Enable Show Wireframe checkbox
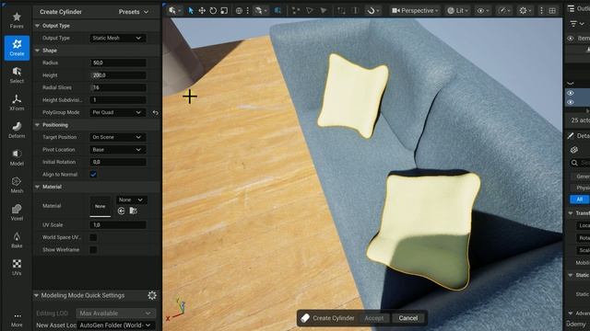The width and height of the screenshot is (590, 331). coord(93,249)
